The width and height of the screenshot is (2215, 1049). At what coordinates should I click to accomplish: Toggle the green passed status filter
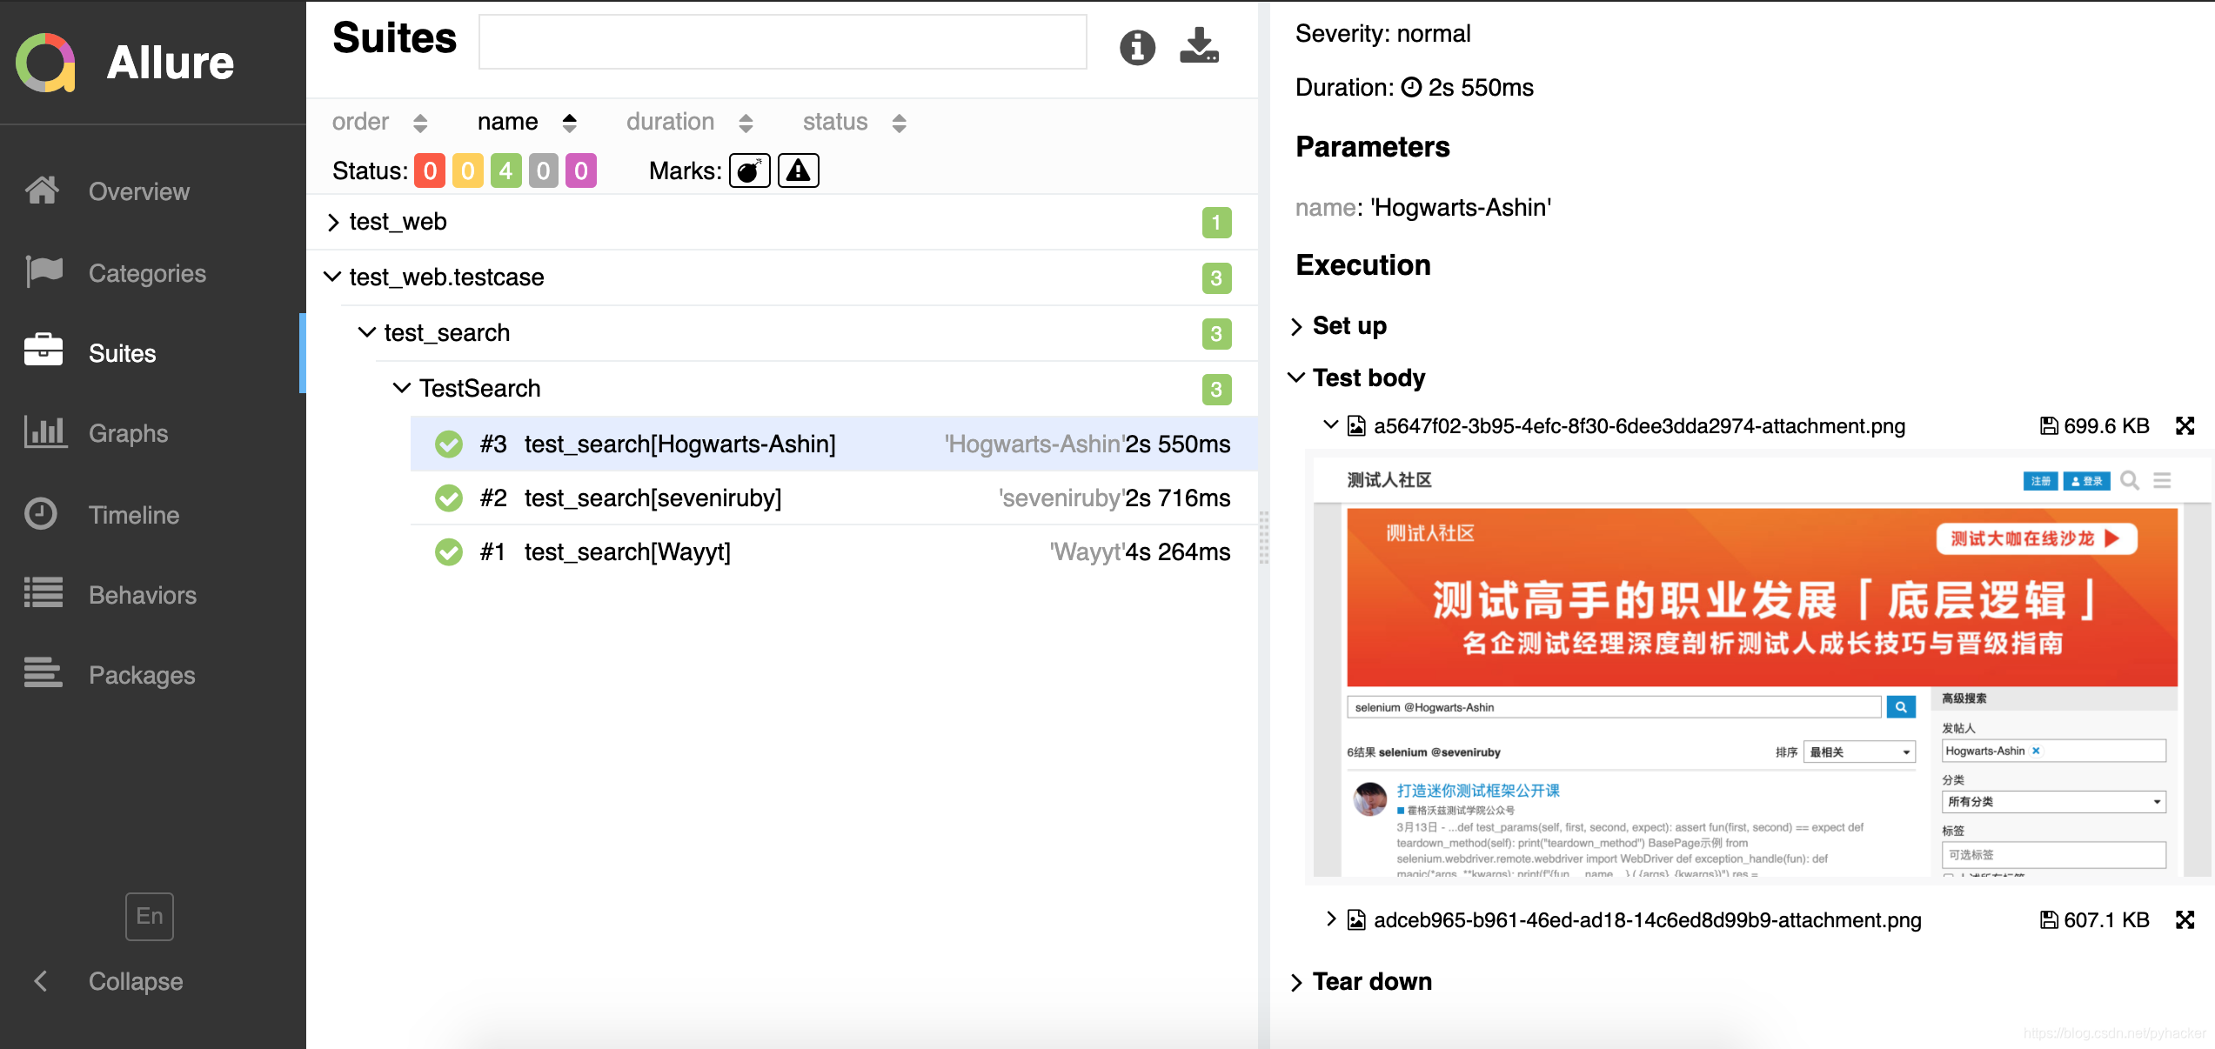(505, 171)
